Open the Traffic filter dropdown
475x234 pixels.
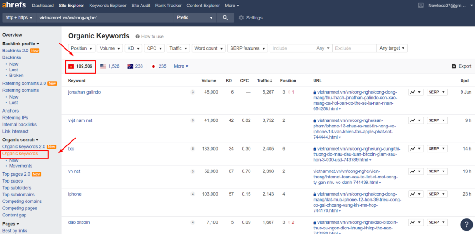[x=178, y=48]
